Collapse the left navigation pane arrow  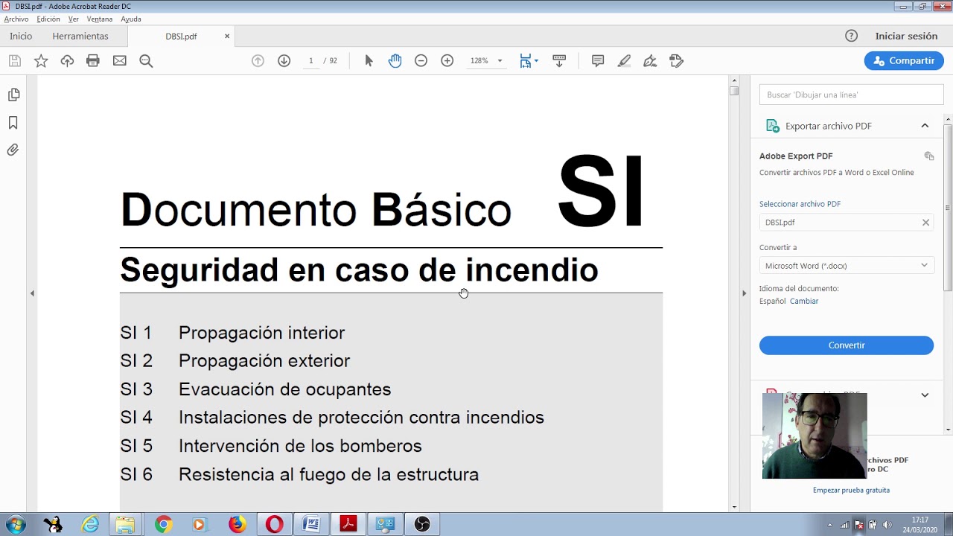(32, 293)
